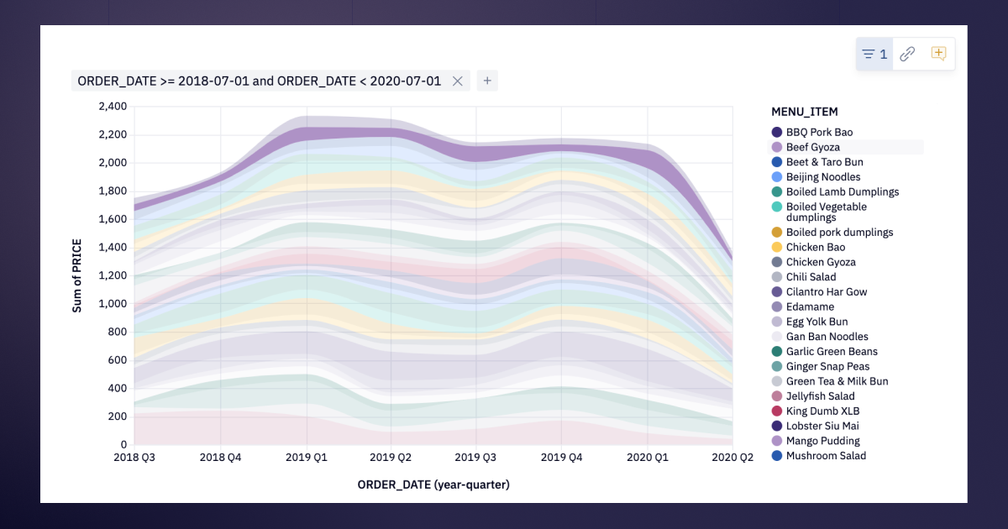The height and width of the screenshot is (529, 1008).
Task: Select Beef Gyoza legend entry
Action: (847, 147)
